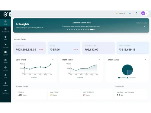This screenshot has height=113, width=151.
Task: Open the profile dropdown chevron
Action: (x=147, y=13)
